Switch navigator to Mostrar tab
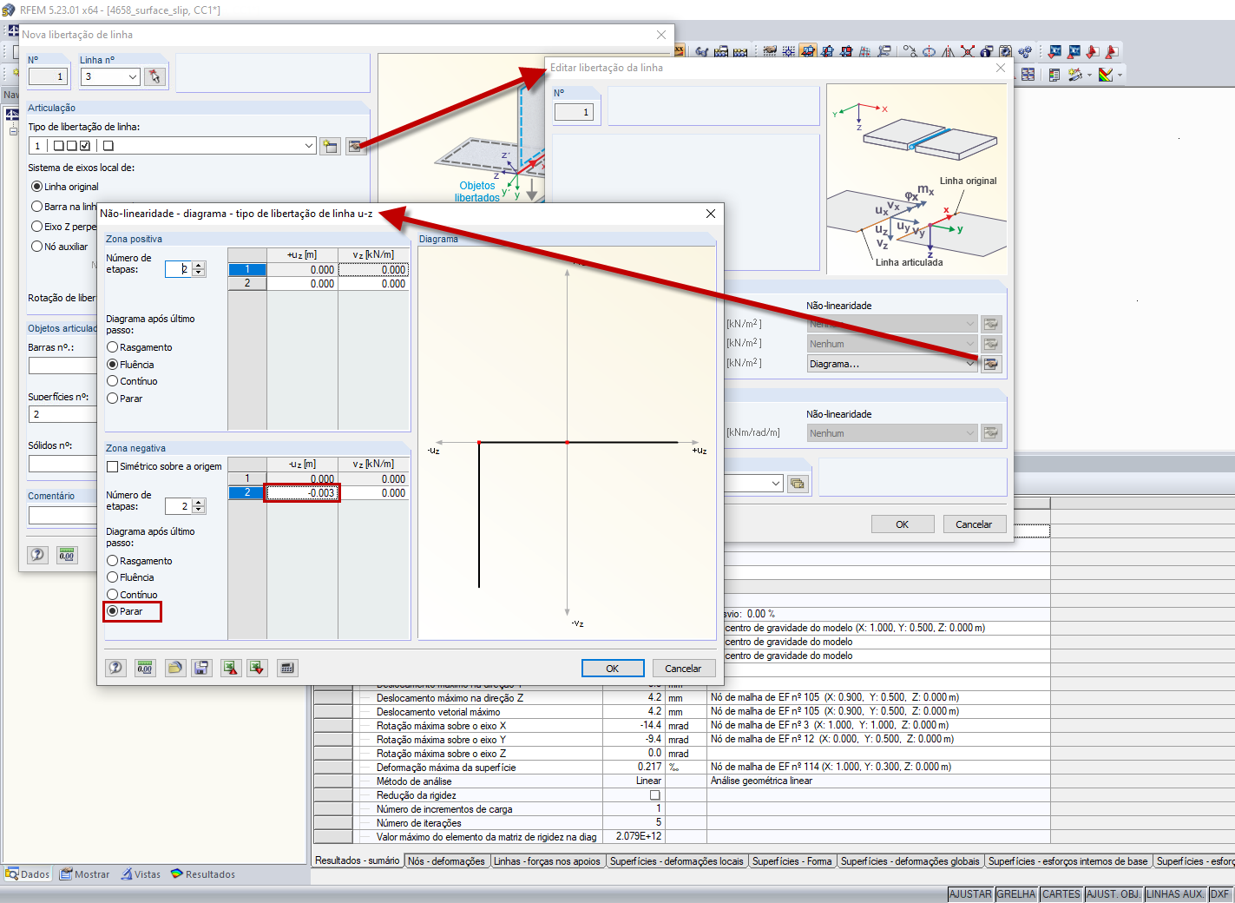1235x903 pixels. [x=84, y=874]
